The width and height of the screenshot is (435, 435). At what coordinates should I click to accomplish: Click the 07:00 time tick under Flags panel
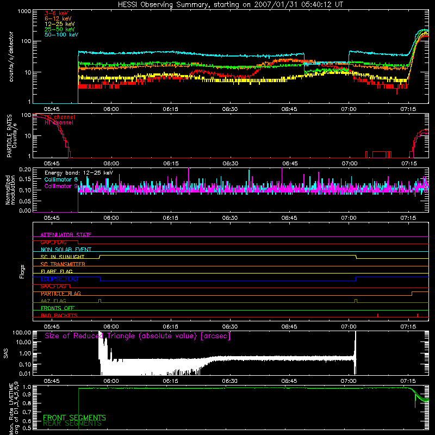point(349,327)
